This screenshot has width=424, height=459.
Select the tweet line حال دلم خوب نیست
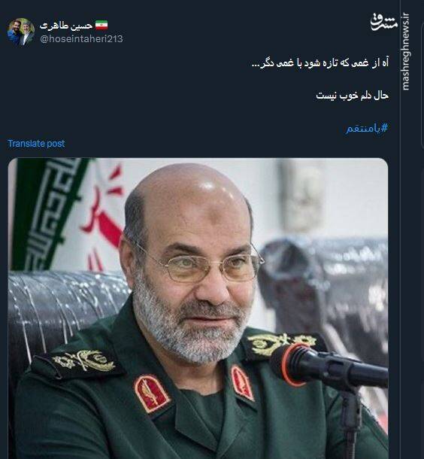[x=352, y=96]
